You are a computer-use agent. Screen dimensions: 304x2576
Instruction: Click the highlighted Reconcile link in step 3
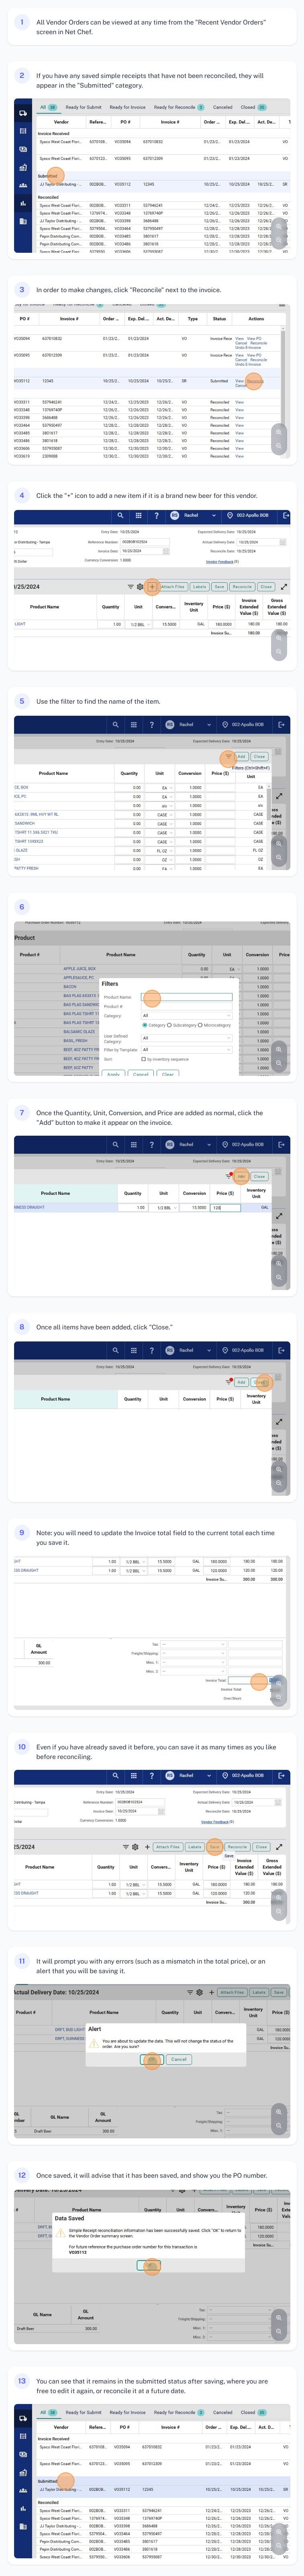(x=255, y=381)
